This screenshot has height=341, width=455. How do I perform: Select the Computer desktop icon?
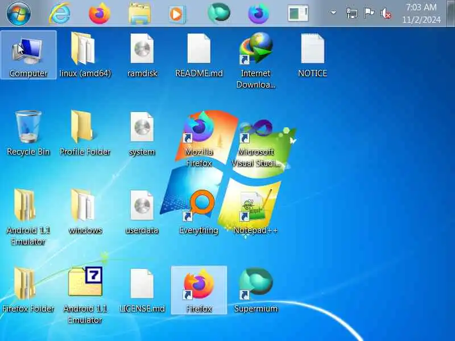(28, 55)
